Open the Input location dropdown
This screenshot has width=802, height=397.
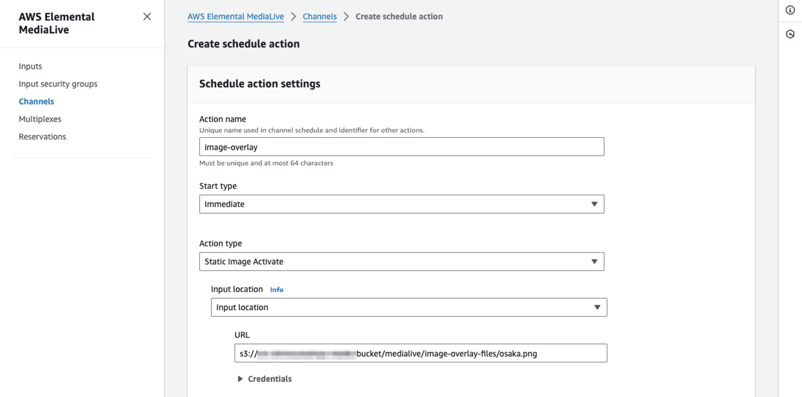(409, 307)
